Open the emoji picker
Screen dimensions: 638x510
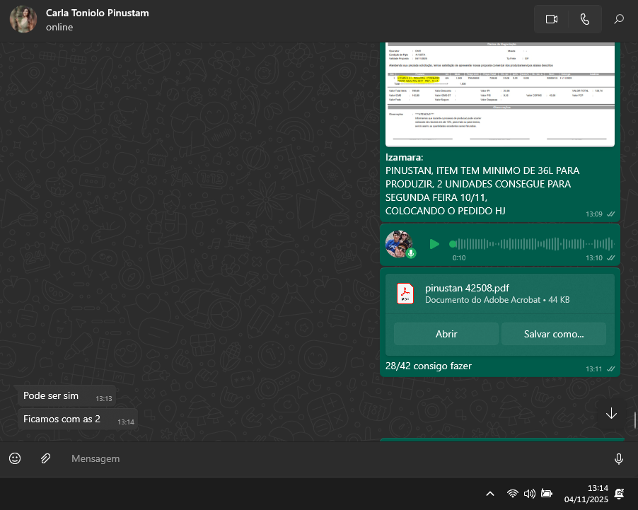(x=15, y=458)
